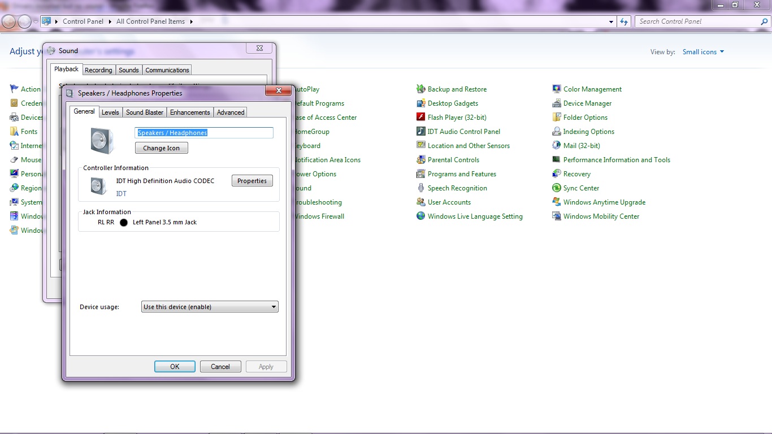This screenshot has width=772, height=434.
Task: Open the address bar history dropdown arrow
Action: 611,21
